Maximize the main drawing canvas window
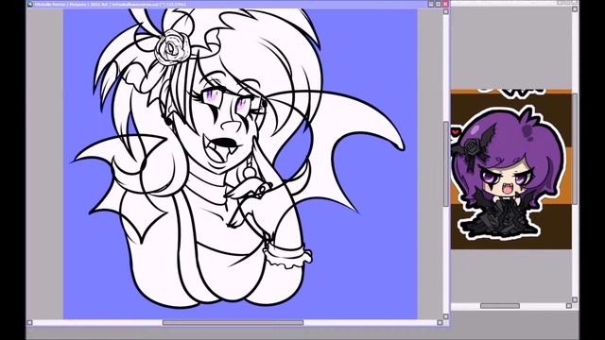This screenshot has width=605, height=340. [x=438, y=4]
